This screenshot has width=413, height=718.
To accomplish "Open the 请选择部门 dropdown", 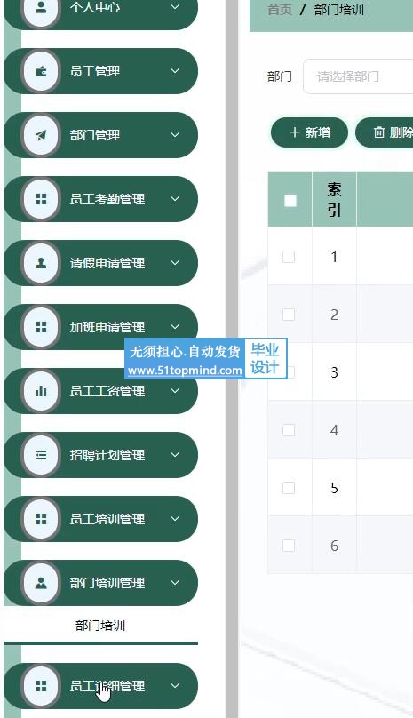I will tap(358, 76).
